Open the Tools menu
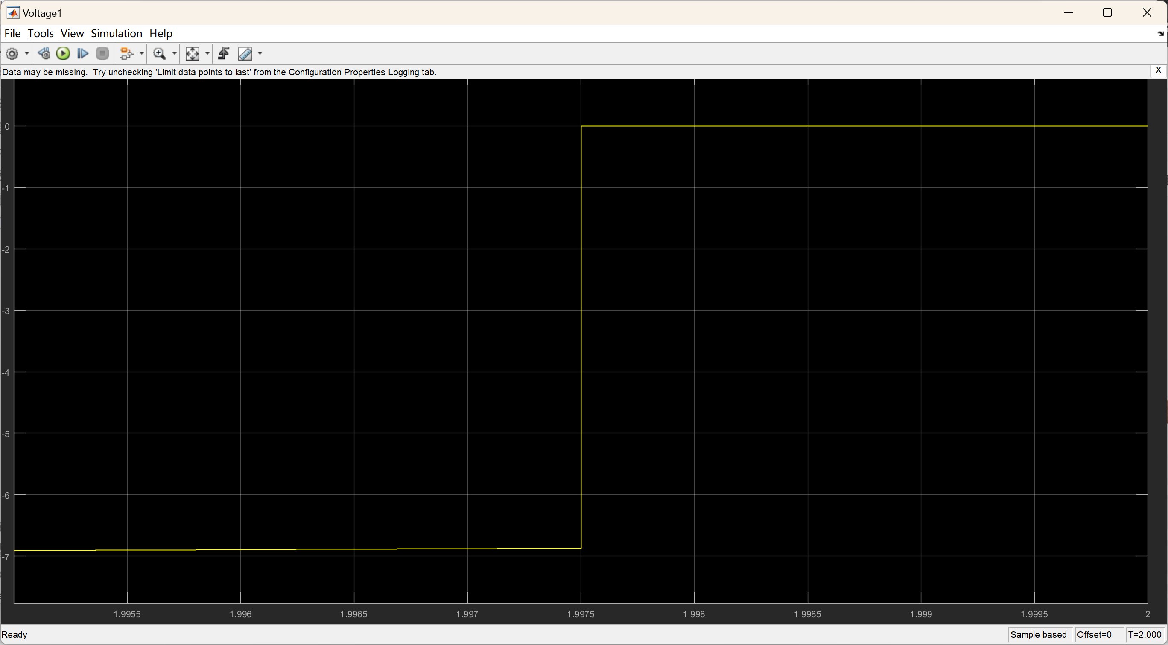The image size is (1168, 645). tap(41, 34)
